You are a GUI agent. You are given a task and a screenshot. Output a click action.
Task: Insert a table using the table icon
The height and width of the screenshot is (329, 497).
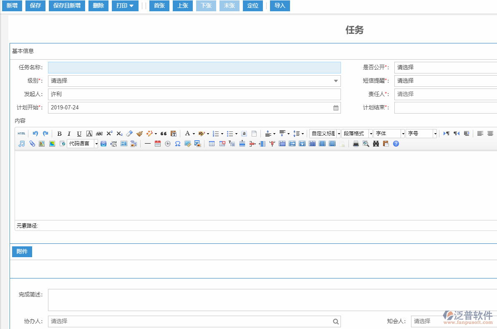click(x=212, y=144)
